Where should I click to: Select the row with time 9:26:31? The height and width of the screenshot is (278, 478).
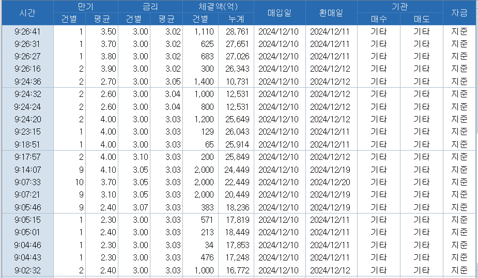[x=239, y=44]
